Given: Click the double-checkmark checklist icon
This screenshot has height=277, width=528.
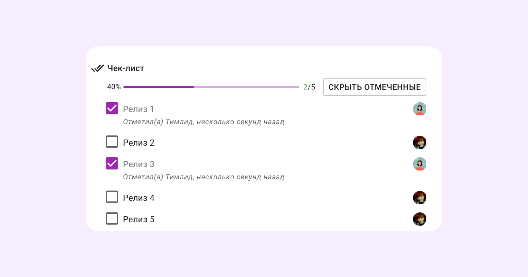Looking at the screenshot, I should pos(97,68).
